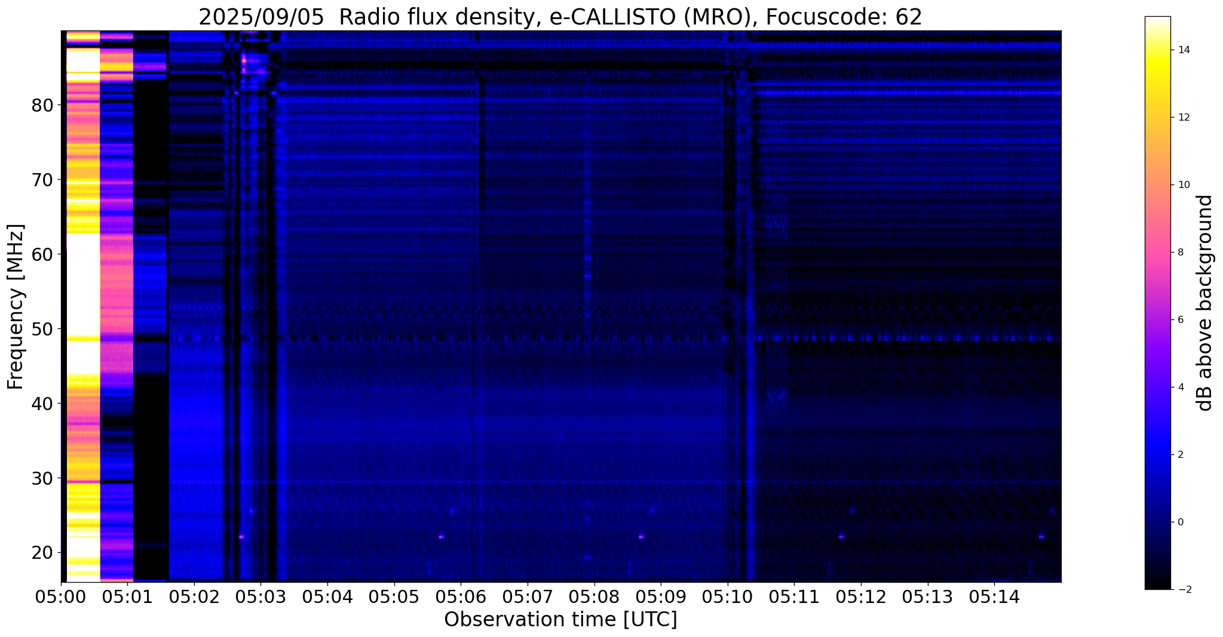1223x637 pixels.
Task: Click the colorbar tick label 6
Action: click(x=1179, y=320)
